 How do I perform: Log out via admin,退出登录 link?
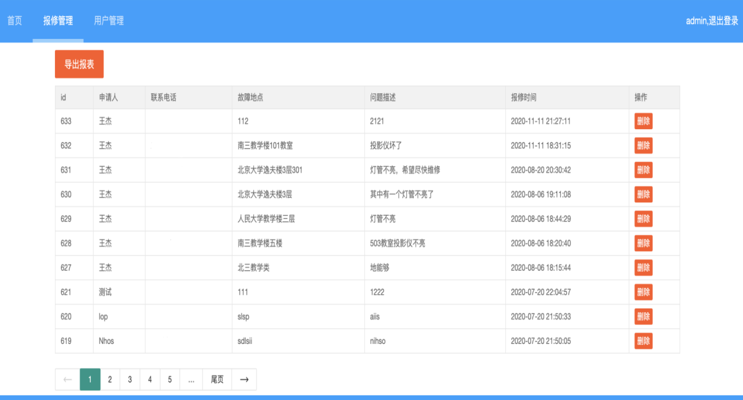pos(712,21)
